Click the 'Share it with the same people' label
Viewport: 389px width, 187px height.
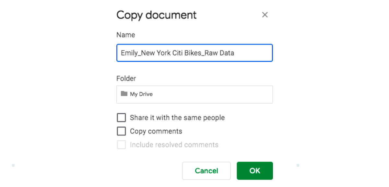pyautogui.click(x=177, y=118)
